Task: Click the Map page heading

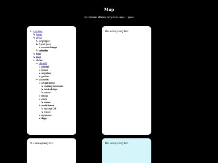Action: (109, 9)
